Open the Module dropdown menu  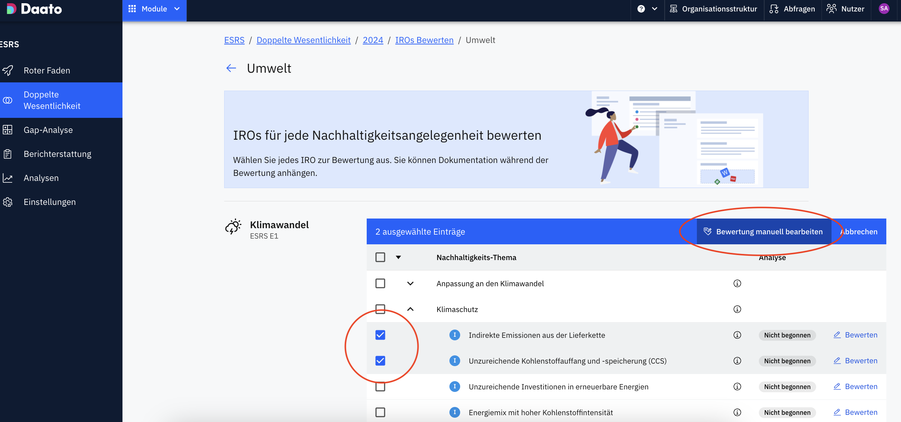(x=154, y=9)
